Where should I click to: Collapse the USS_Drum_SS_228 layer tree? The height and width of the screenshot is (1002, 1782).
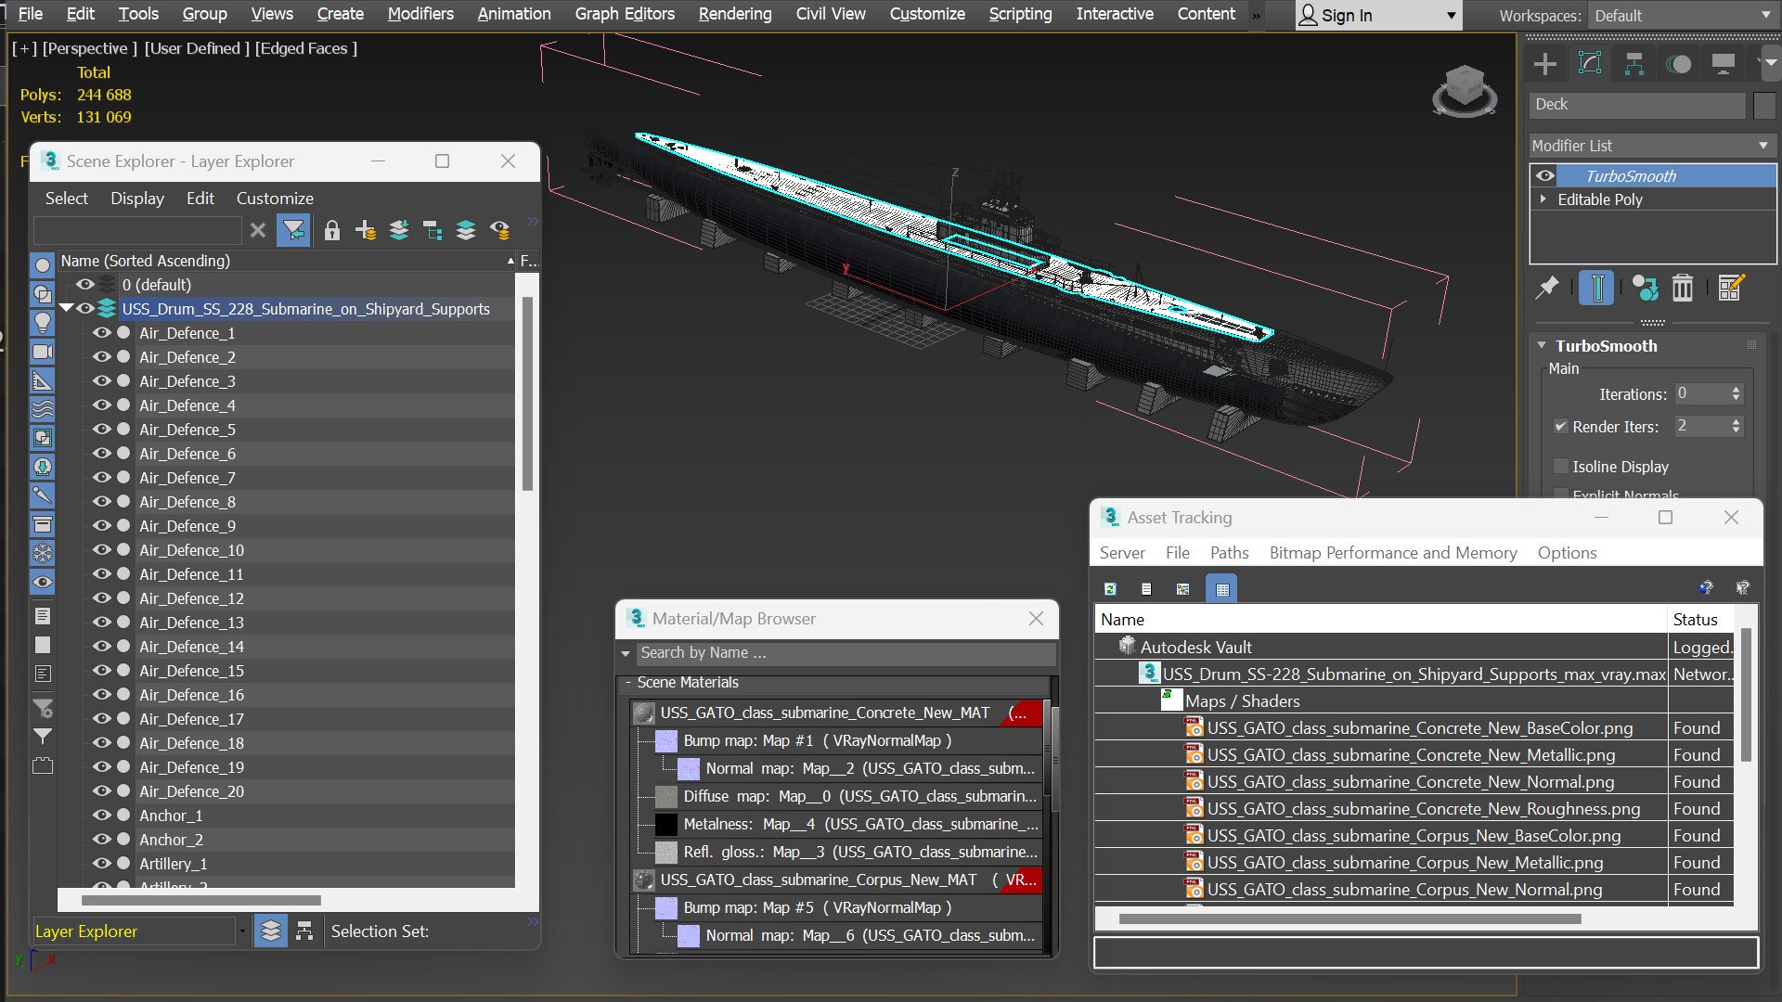click(x=66, y=309)
